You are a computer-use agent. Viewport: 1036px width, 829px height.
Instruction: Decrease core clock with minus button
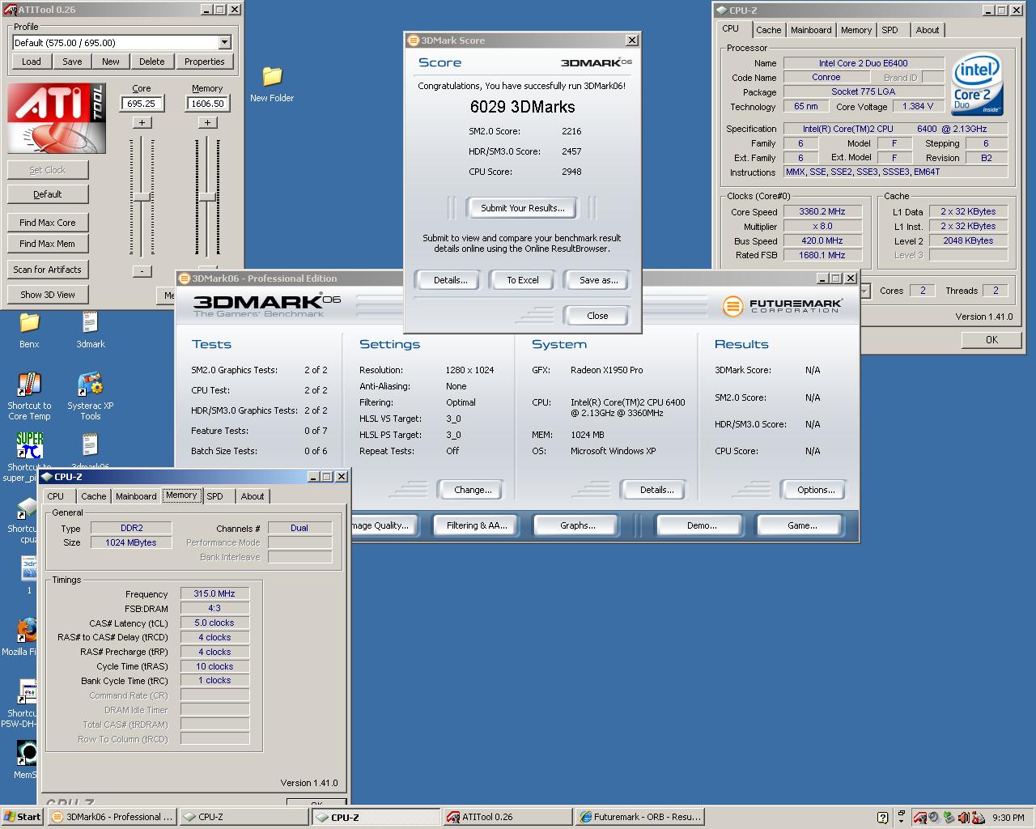[x=142, y=271]
